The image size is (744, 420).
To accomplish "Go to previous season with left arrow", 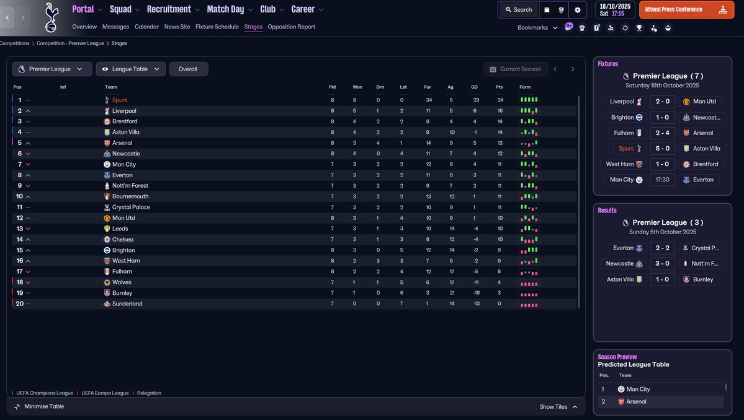I will click(555, 69).
